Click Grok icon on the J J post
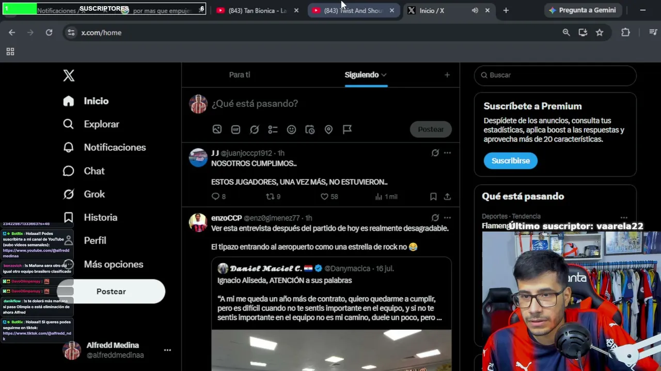The width and height of the screenshot is (661, 371). click(435, 153)
